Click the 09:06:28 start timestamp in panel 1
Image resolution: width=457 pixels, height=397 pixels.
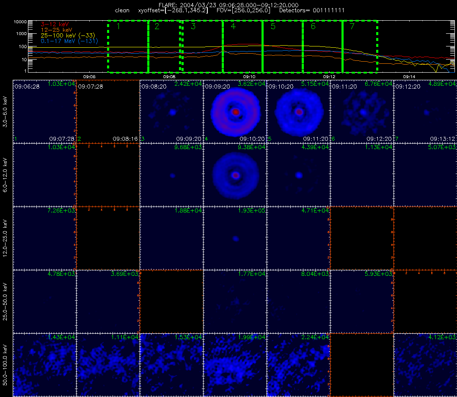pyautogui.click(x=27, y=87)
